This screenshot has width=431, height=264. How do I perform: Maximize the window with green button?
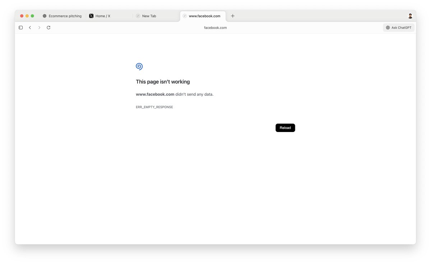[32, 16]
